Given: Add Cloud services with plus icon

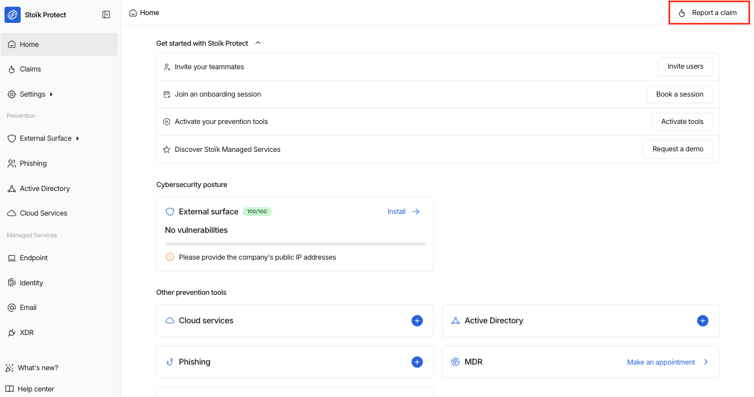Looking at the screenshot, I should click(417, 321).
